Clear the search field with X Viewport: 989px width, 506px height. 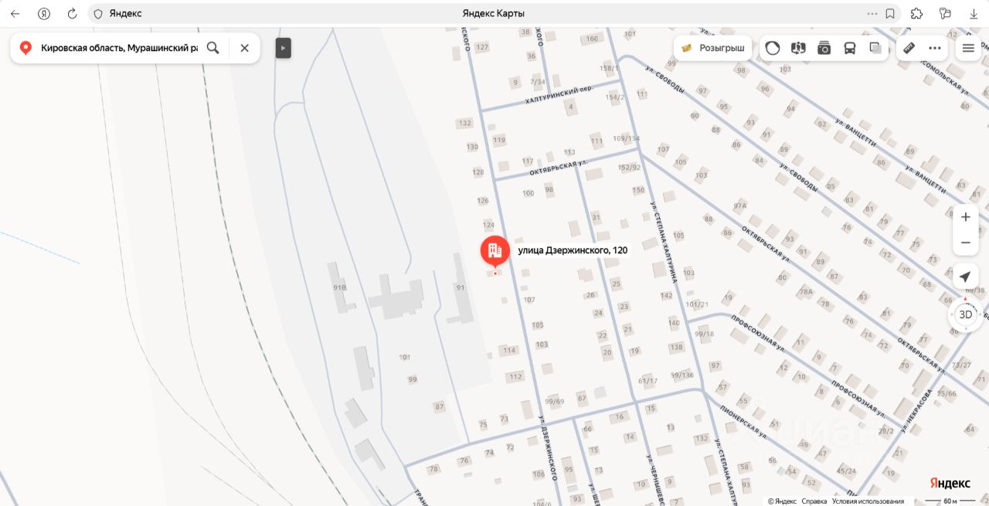click(x=244, y=48)
